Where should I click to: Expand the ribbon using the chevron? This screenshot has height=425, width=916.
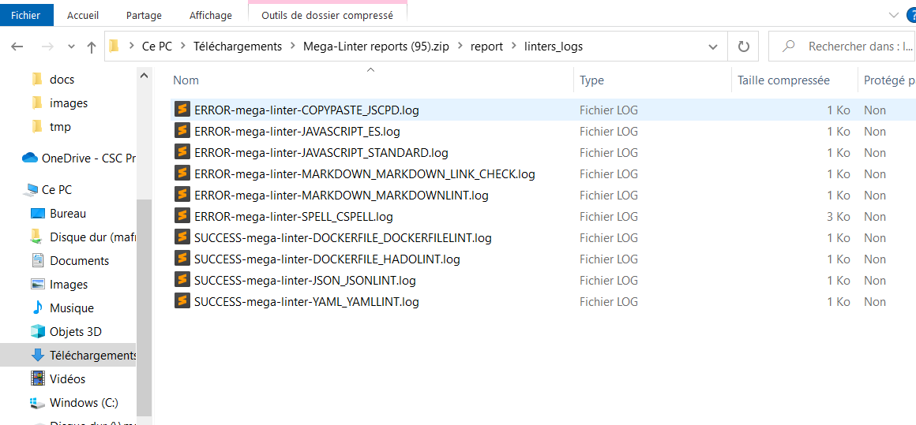[x=893, y=15]
